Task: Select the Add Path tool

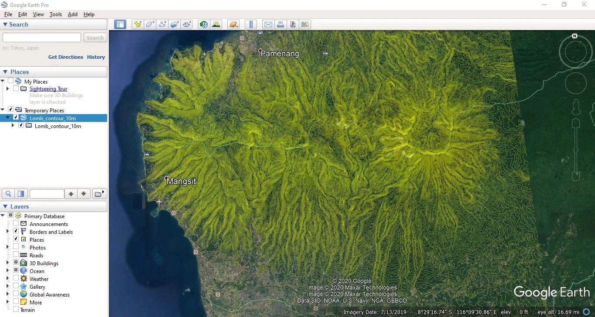Action: (162, 24)
